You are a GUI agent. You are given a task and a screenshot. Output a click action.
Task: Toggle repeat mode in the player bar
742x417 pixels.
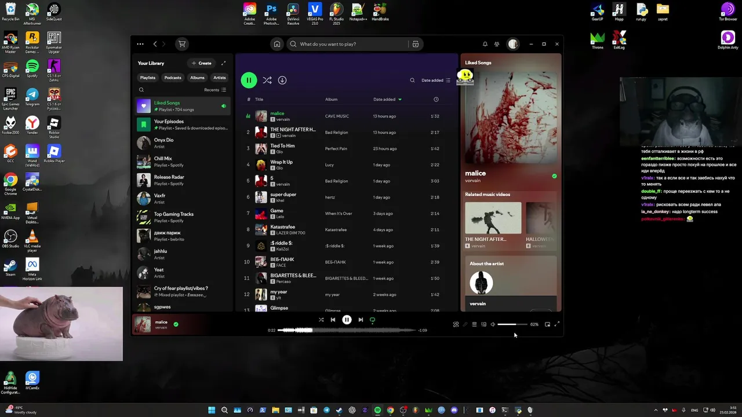tap(372, 320)
